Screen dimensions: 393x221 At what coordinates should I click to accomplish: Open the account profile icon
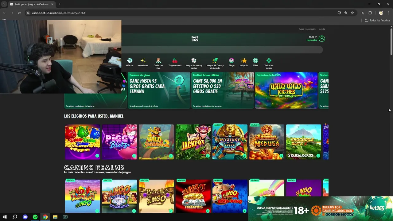click(322, 39)
